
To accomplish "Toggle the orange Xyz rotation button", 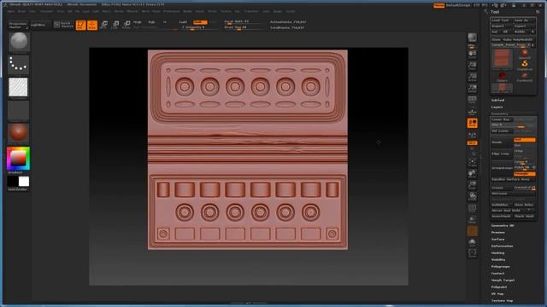I will coord(473,143).
